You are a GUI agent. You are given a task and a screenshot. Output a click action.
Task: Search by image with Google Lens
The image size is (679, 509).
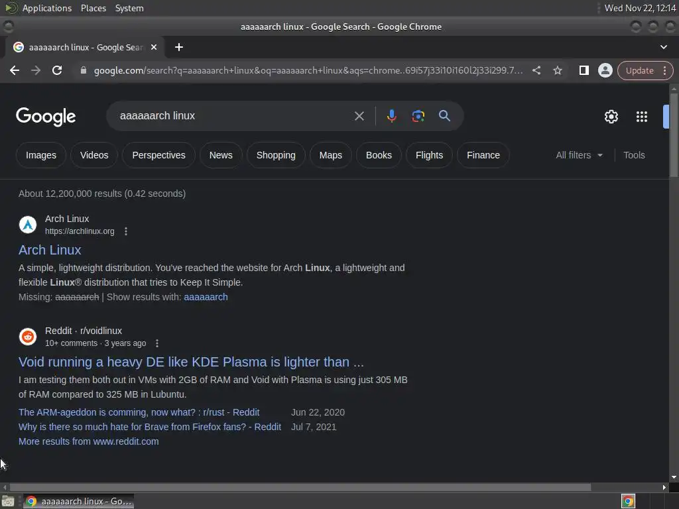[418, 116]
